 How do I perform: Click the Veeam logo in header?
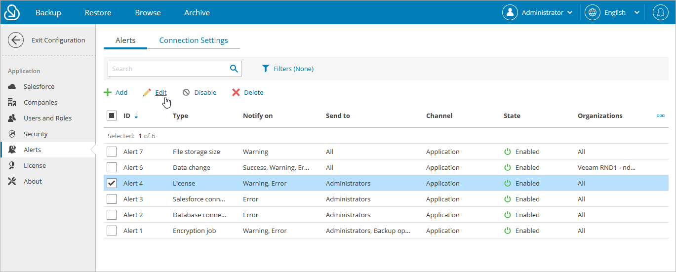[12, 12]
